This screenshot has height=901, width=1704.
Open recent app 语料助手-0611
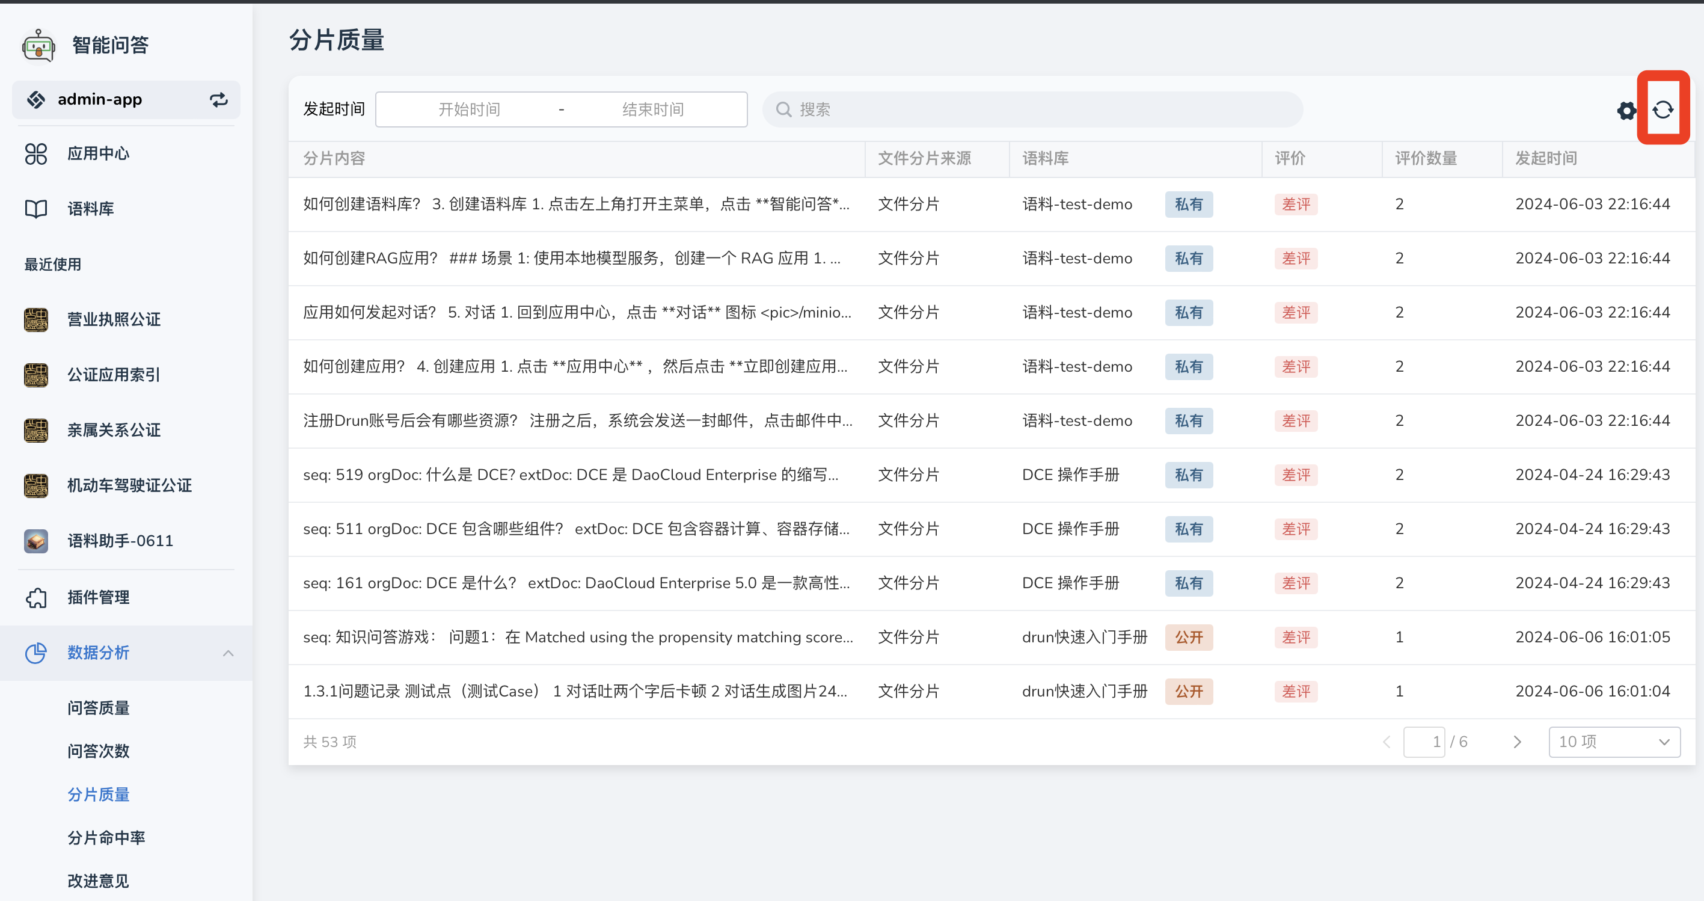point(120,541)
